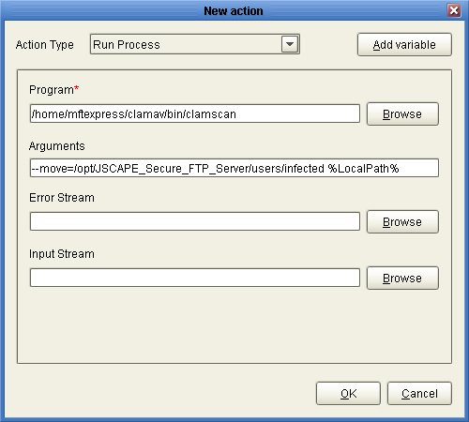
Task: Click the Action Type label
Action: (45, 45)
